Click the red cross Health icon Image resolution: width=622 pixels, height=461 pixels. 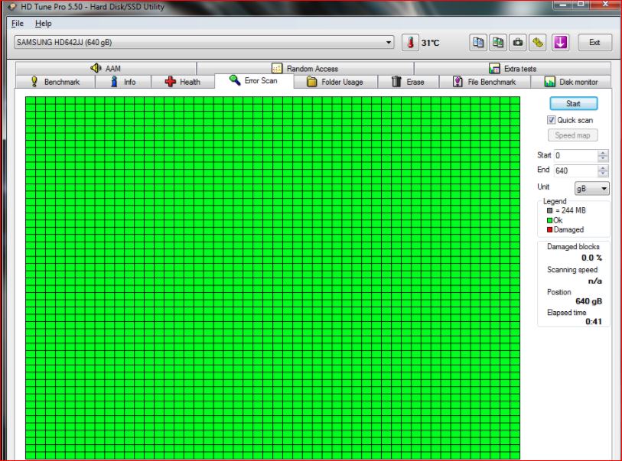coord(170,82)
